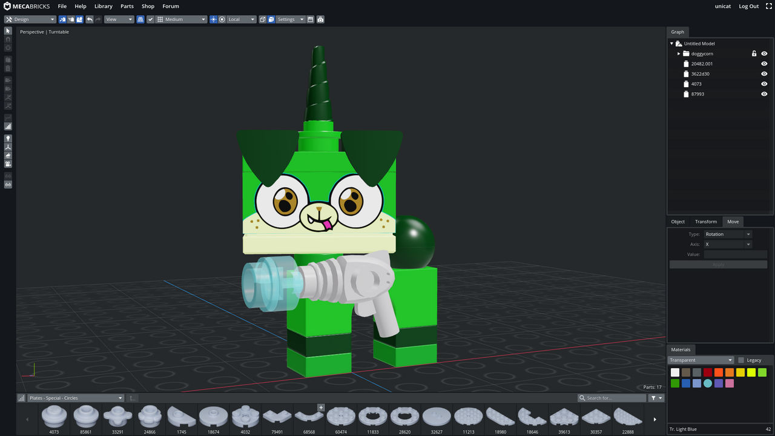Toggle the perspective grid button in toolbar
This screenshot has height=436, width=775.
[x=140, y=19]
